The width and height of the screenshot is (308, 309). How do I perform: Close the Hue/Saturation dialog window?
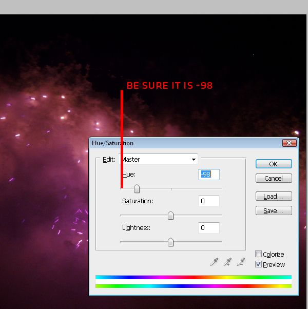[290, 143]
